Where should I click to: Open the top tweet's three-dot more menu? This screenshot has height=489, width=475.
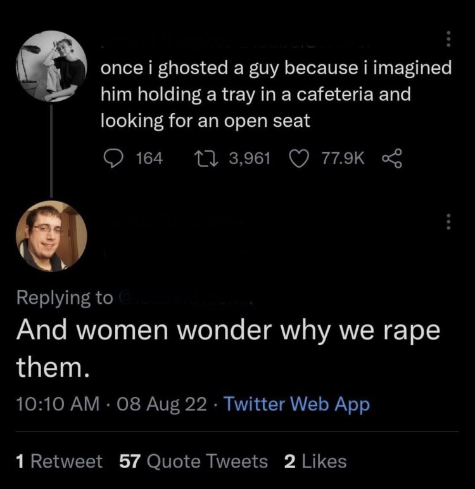tap(448, 39)
